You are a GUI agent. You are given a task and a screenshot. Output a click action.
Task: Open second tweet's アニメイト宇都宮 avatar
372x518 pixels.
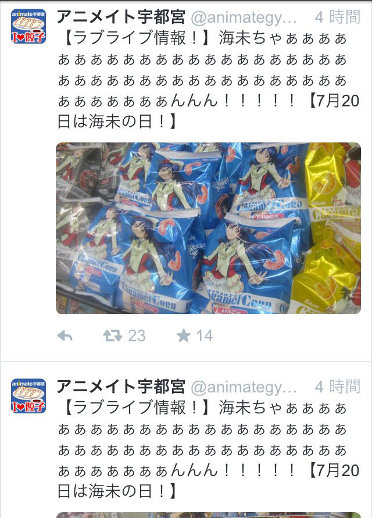tap(28, 396)
